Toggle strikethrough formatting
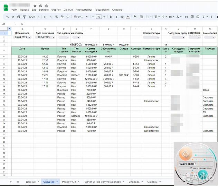This screenshot has width=218, height=186. [x=122, y=17]
